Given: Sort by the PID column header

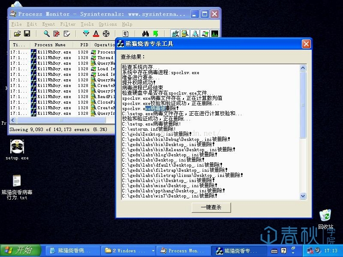Looking at the screenshot, I should [x=84, y=45].
